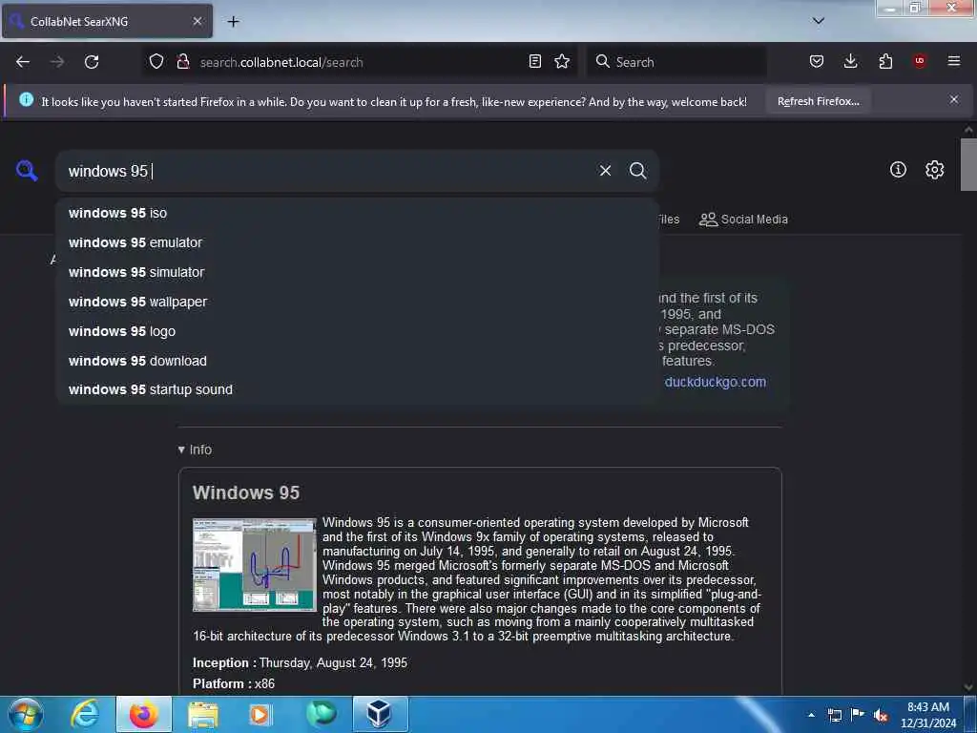Image resolution: width=977 pixels, height=733 pixels.
Task: Click the SearXNG magnifier logo
Action: tap(27, 170)
